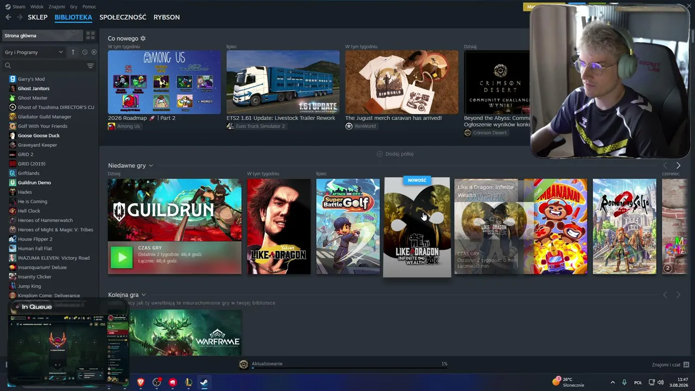Click the Strona główna button
This screenshot has height=391, width=695.
(x=42, y=35)
